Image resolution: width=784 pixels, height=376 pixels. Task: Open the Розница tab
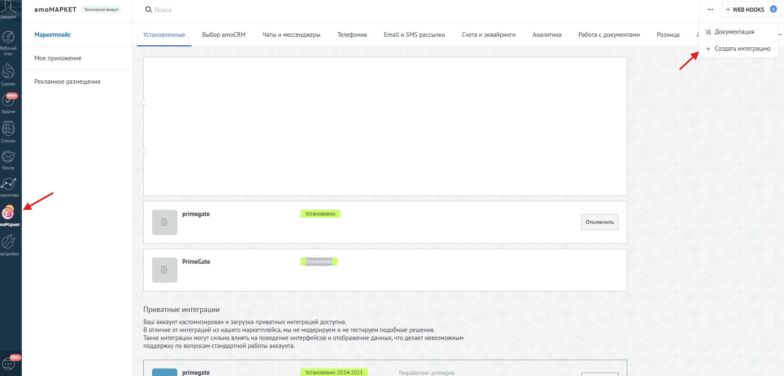[x=668, y=35]
